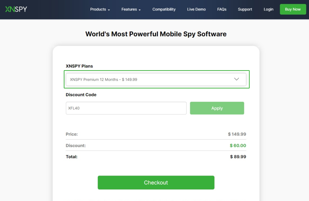Open the Support page
This screenshot has width=309, height=201.
[x=245, y=9]
